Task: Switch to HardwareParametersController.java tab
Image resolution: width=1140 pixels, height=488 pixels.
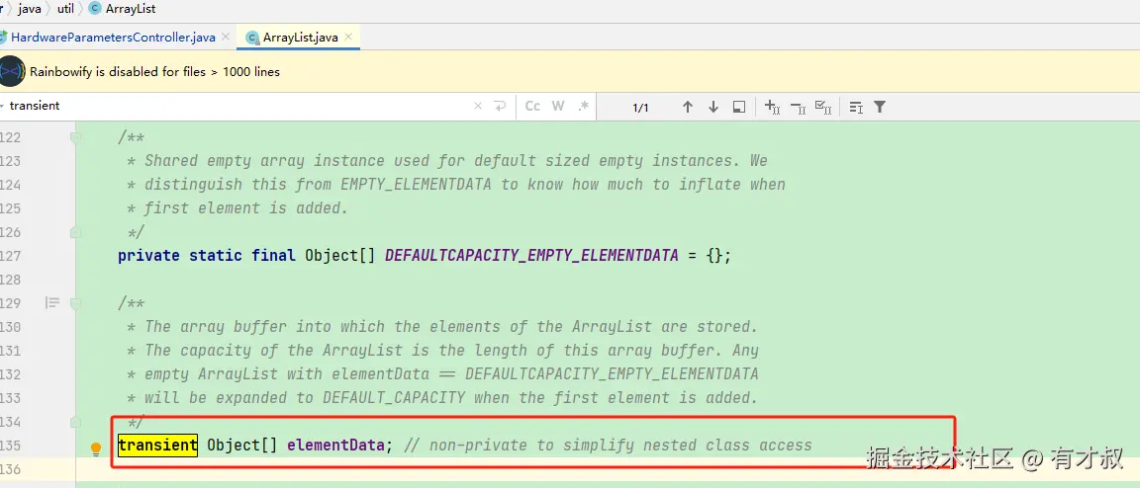Action: (111, 37)
